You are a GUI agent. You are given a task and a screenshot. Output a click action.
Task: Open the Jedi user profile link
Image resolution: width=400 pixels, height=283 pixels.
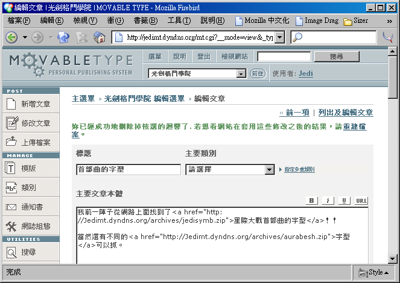tap(306, 73)
